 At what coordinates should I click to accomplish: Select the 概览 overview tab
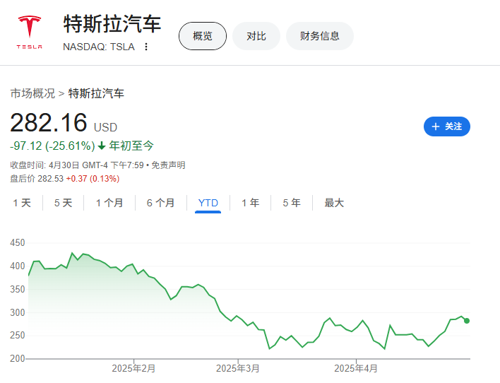click(203, 36)
